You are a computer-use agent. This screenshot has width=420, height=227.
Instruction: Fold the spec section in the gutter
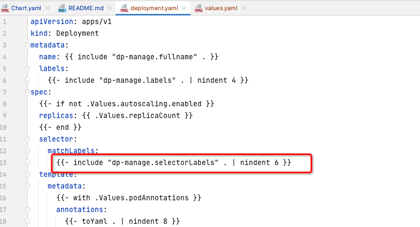click(x=27, y=92)
